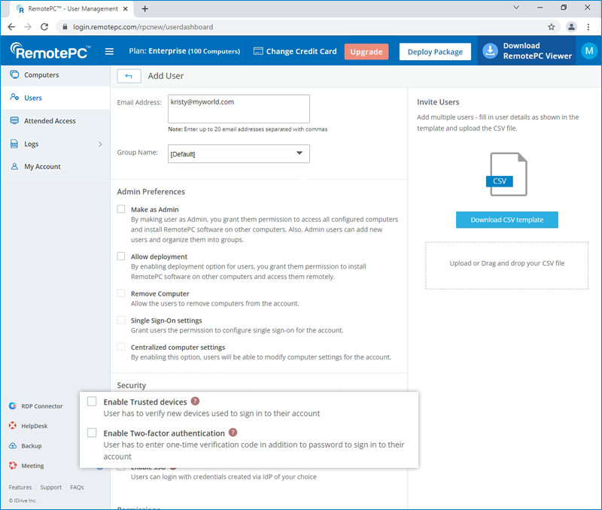Expand the Logs submenu chevron
602x510 pixels.
[100, 144]
